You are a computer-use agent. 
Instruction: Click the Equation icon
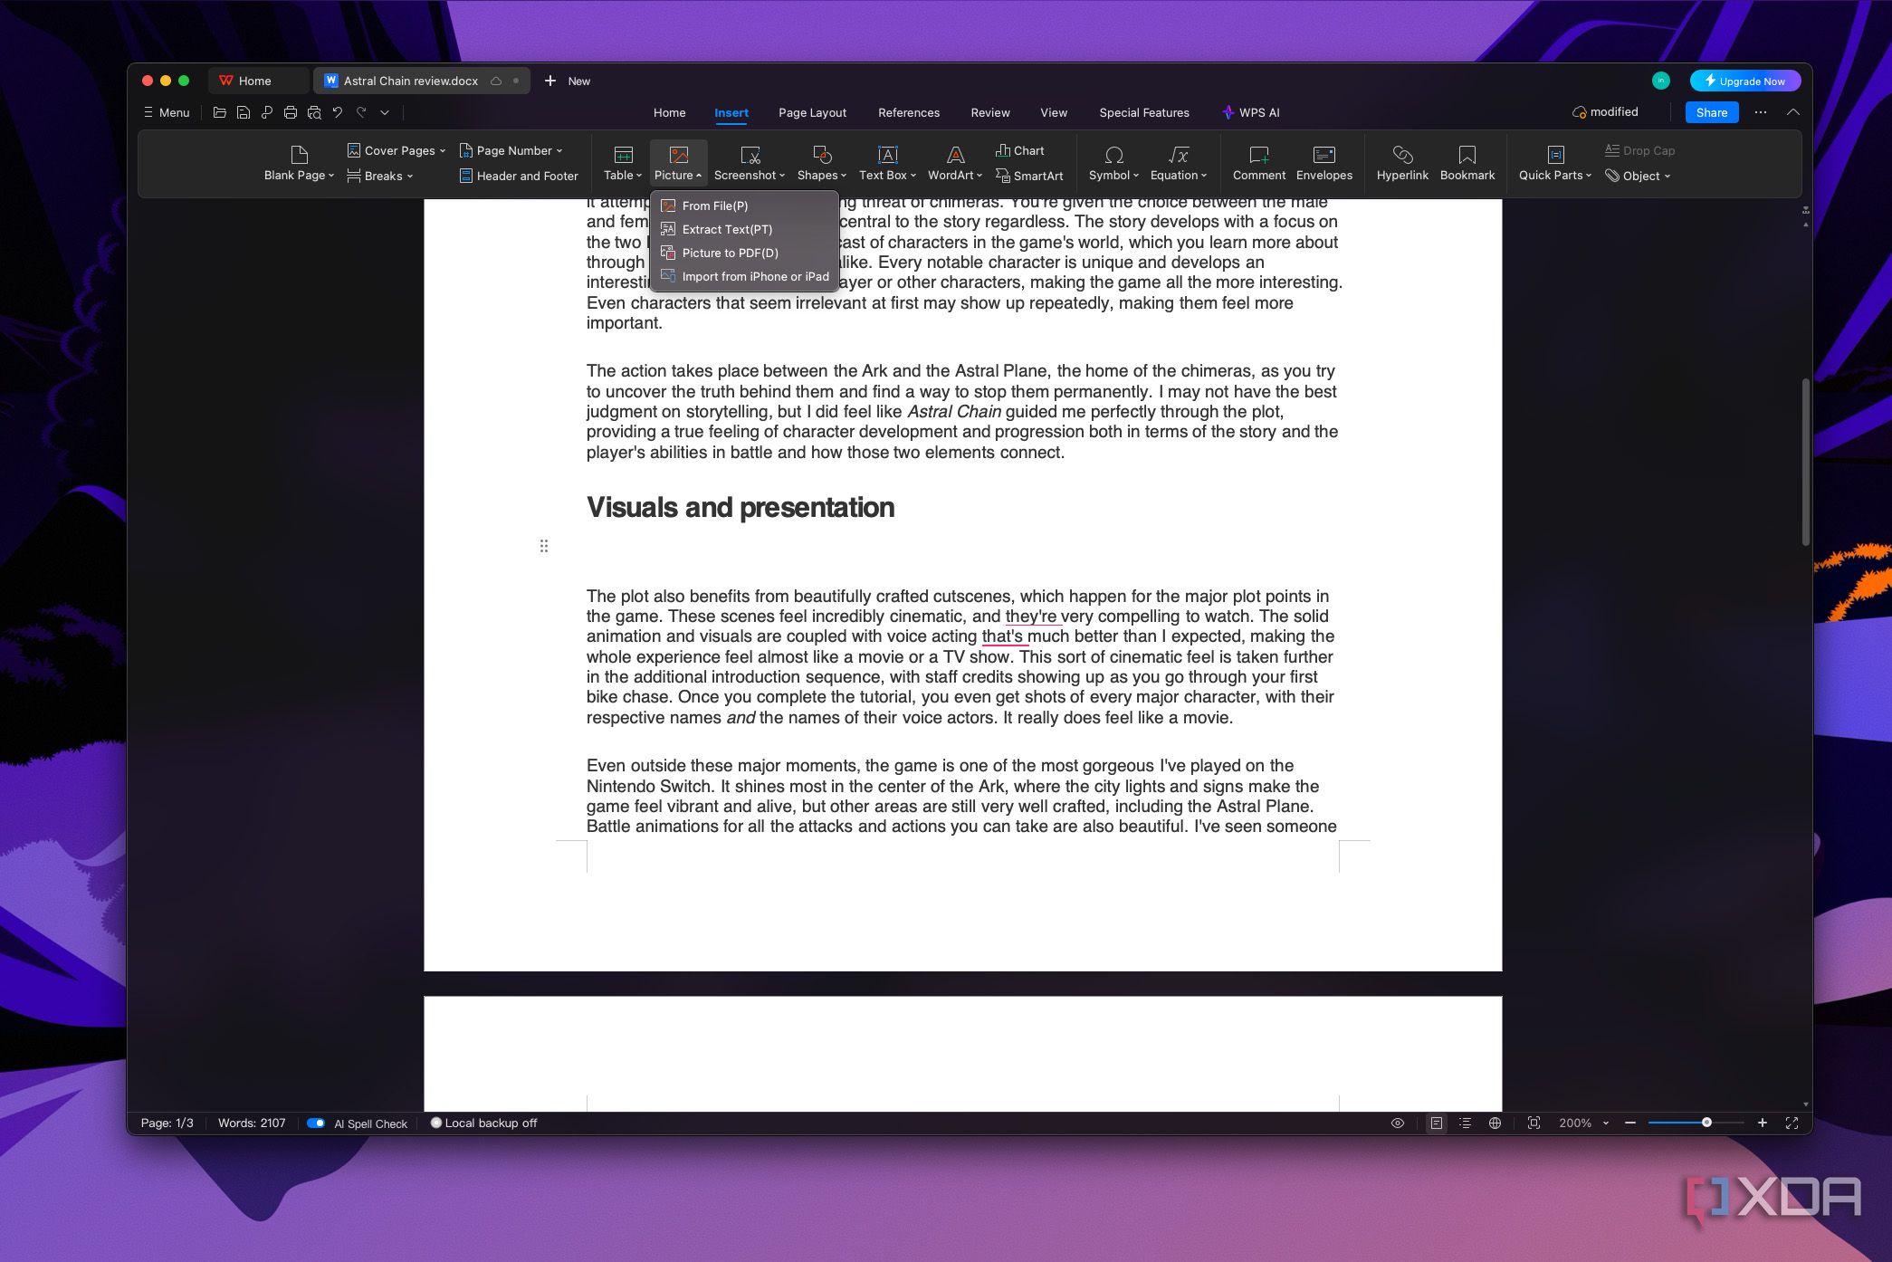(x=1178, y=155)
